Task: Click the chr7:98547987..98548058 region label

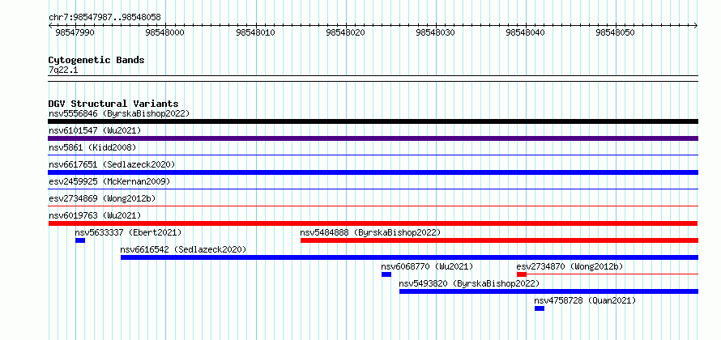Action: pyautogui.click(x=105, y=18)
